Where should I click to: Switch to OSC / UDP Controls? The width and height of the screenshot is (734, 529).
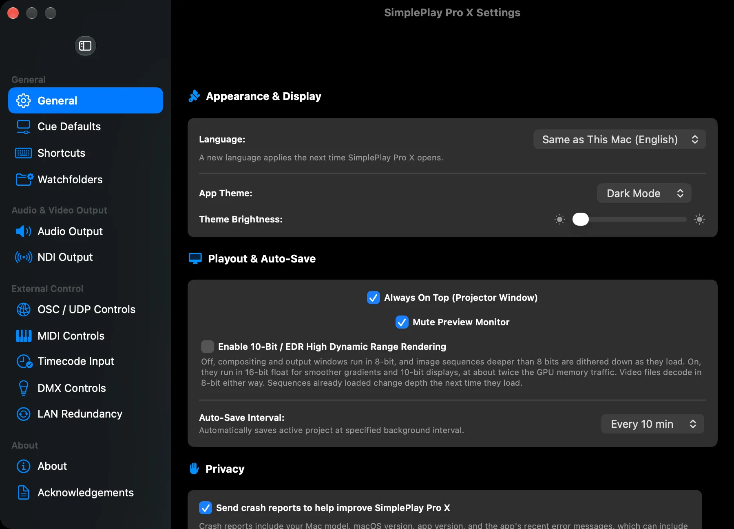[x=86, y=309]
